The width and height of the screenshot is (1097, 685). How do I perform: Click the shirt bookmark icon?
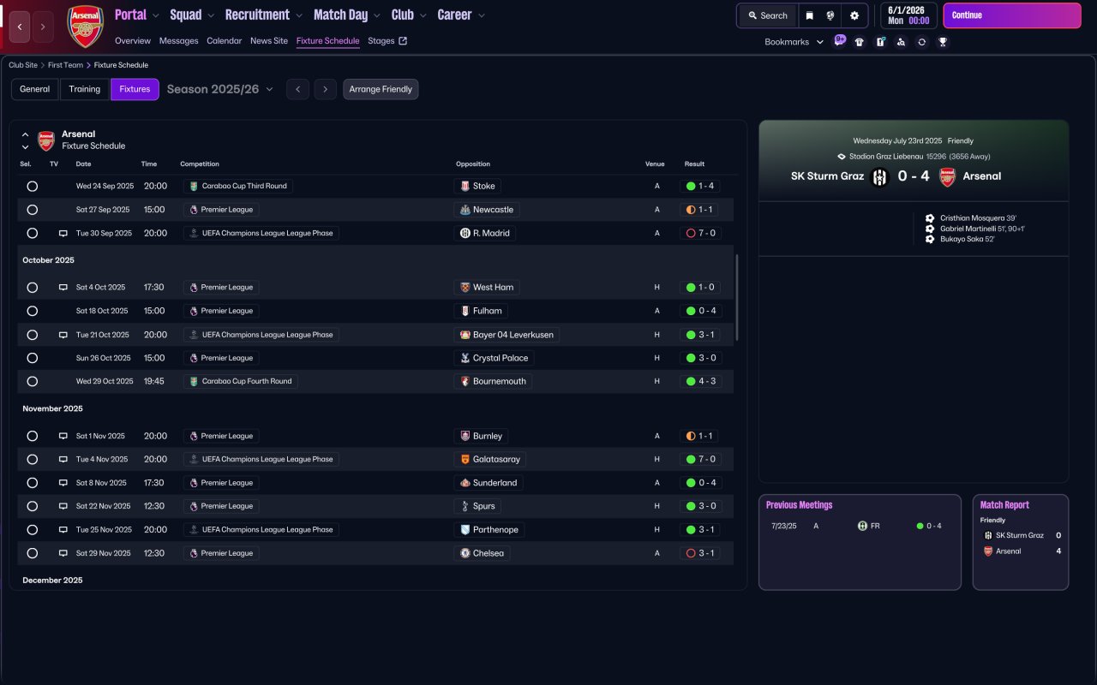pyautogui.click(x=860, y=42)
